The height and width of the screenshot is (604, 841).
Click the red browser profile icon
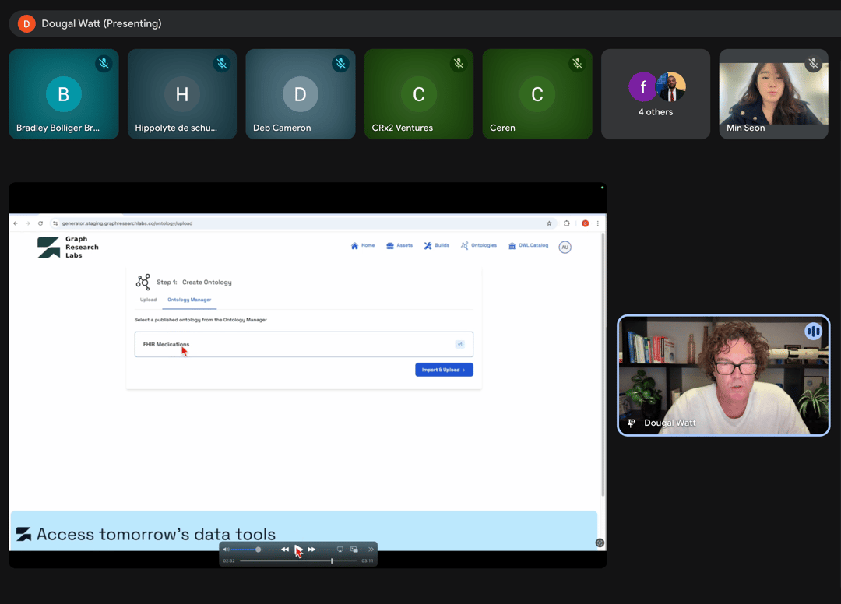click(585, 223)
